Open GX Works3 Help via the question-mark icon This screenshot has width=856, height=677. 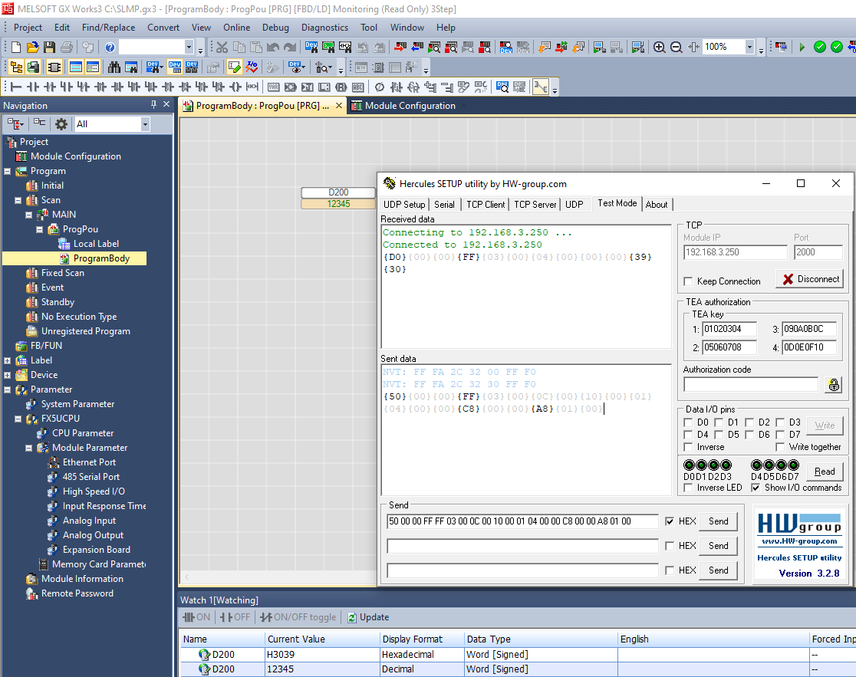pyautogui.click(x=110, y=48)
